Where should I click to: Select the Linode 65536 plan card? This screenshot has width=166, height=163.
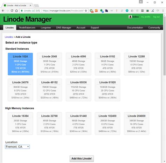click(78, 90)
